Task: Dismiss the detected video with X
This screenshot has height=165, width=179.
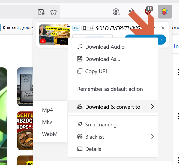Action: click(163, 28)
